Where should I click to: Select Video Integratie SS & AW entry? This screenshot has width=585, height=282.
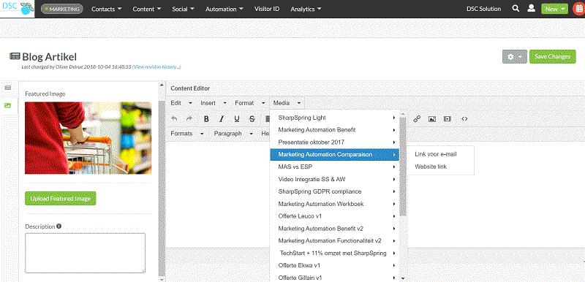pyautogui.click(x=335, y=179)
